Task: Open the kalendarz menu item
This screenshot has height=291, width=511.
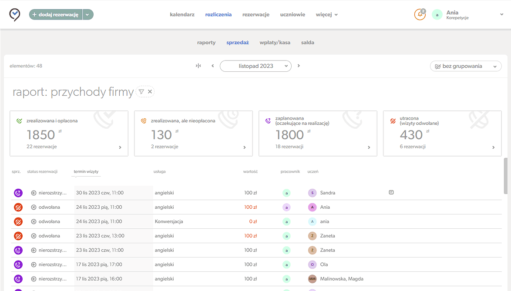Action: (x=182, y=14)
